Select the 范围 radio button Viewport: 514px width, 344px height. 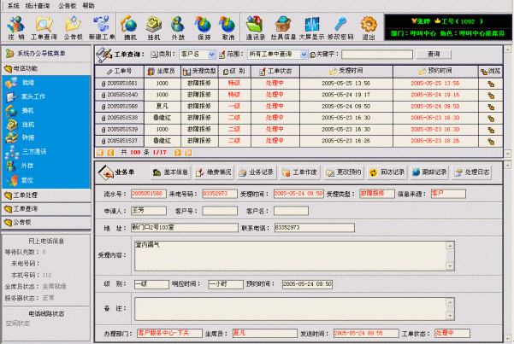pyautogui.click(x=221, y=55)
